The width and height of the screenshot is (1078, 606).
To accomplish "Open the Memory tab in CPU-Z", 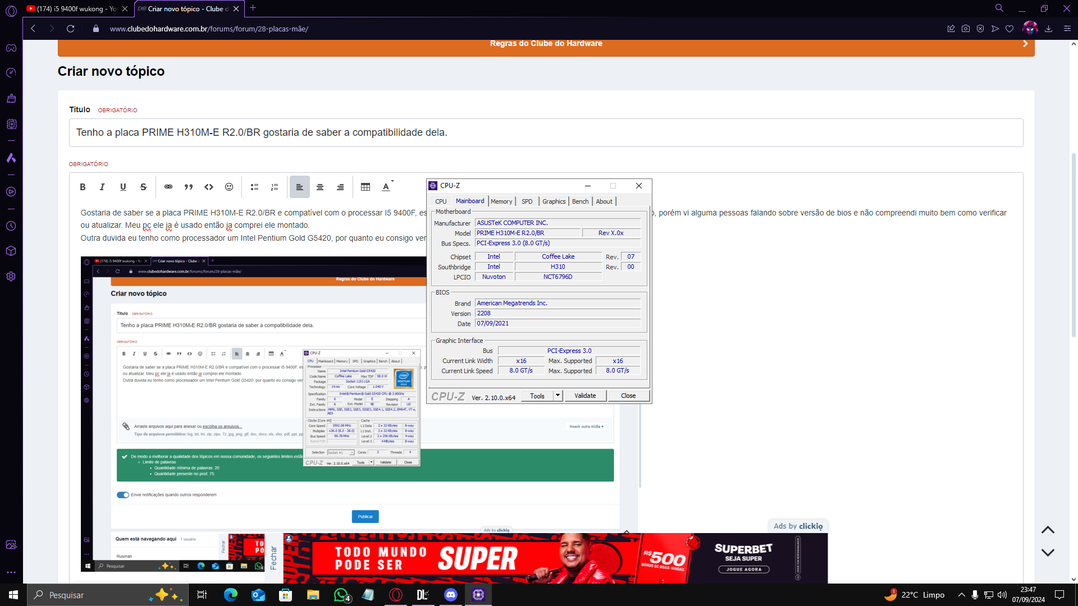I will (501, 201).
